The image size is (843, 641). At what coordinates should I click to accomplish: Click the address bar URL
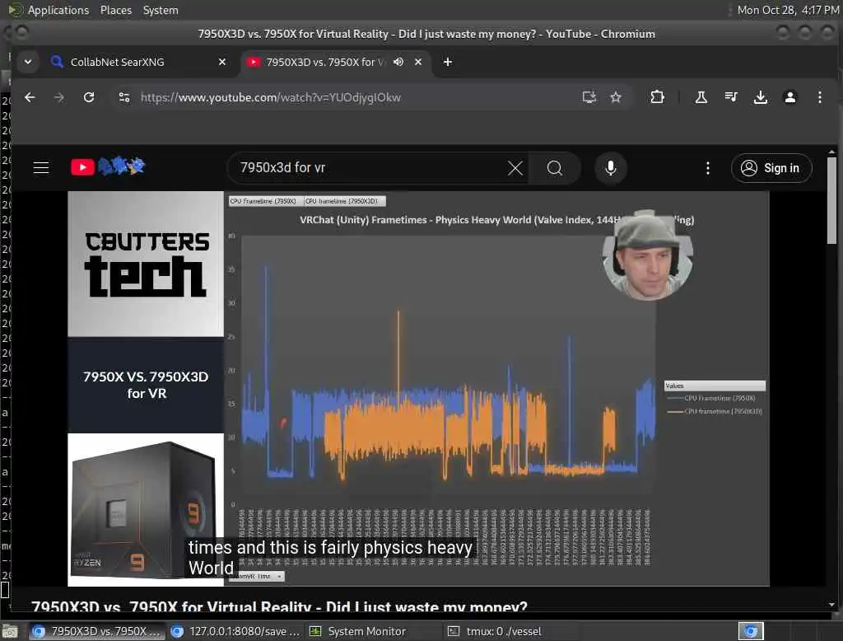[x=270, y=97]
